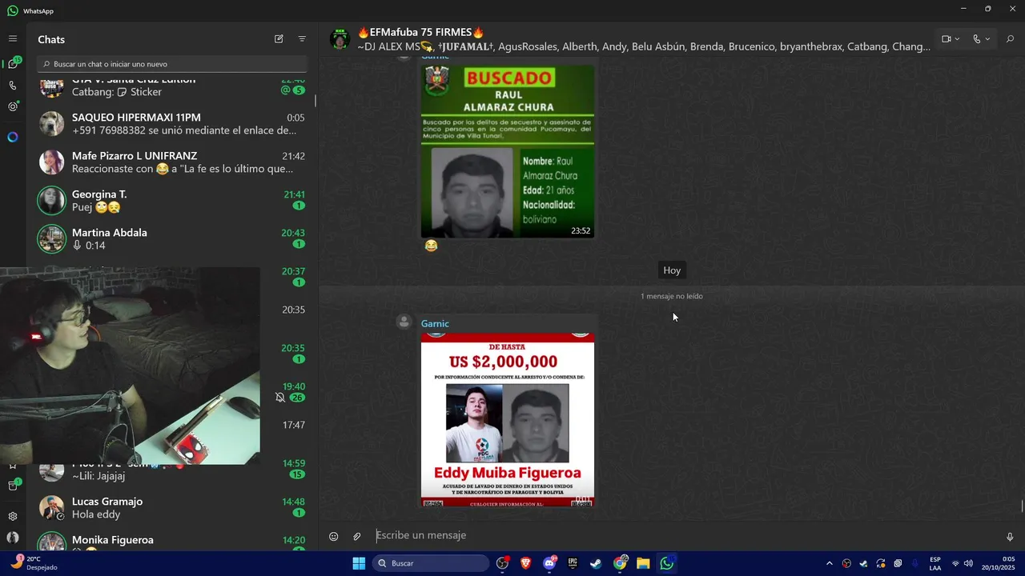Image resolution: width=1025 pixels, height=576 pixels.
Task: Click Georgina T.'s status-ring avatar
Action: click(x=52, y=200)
